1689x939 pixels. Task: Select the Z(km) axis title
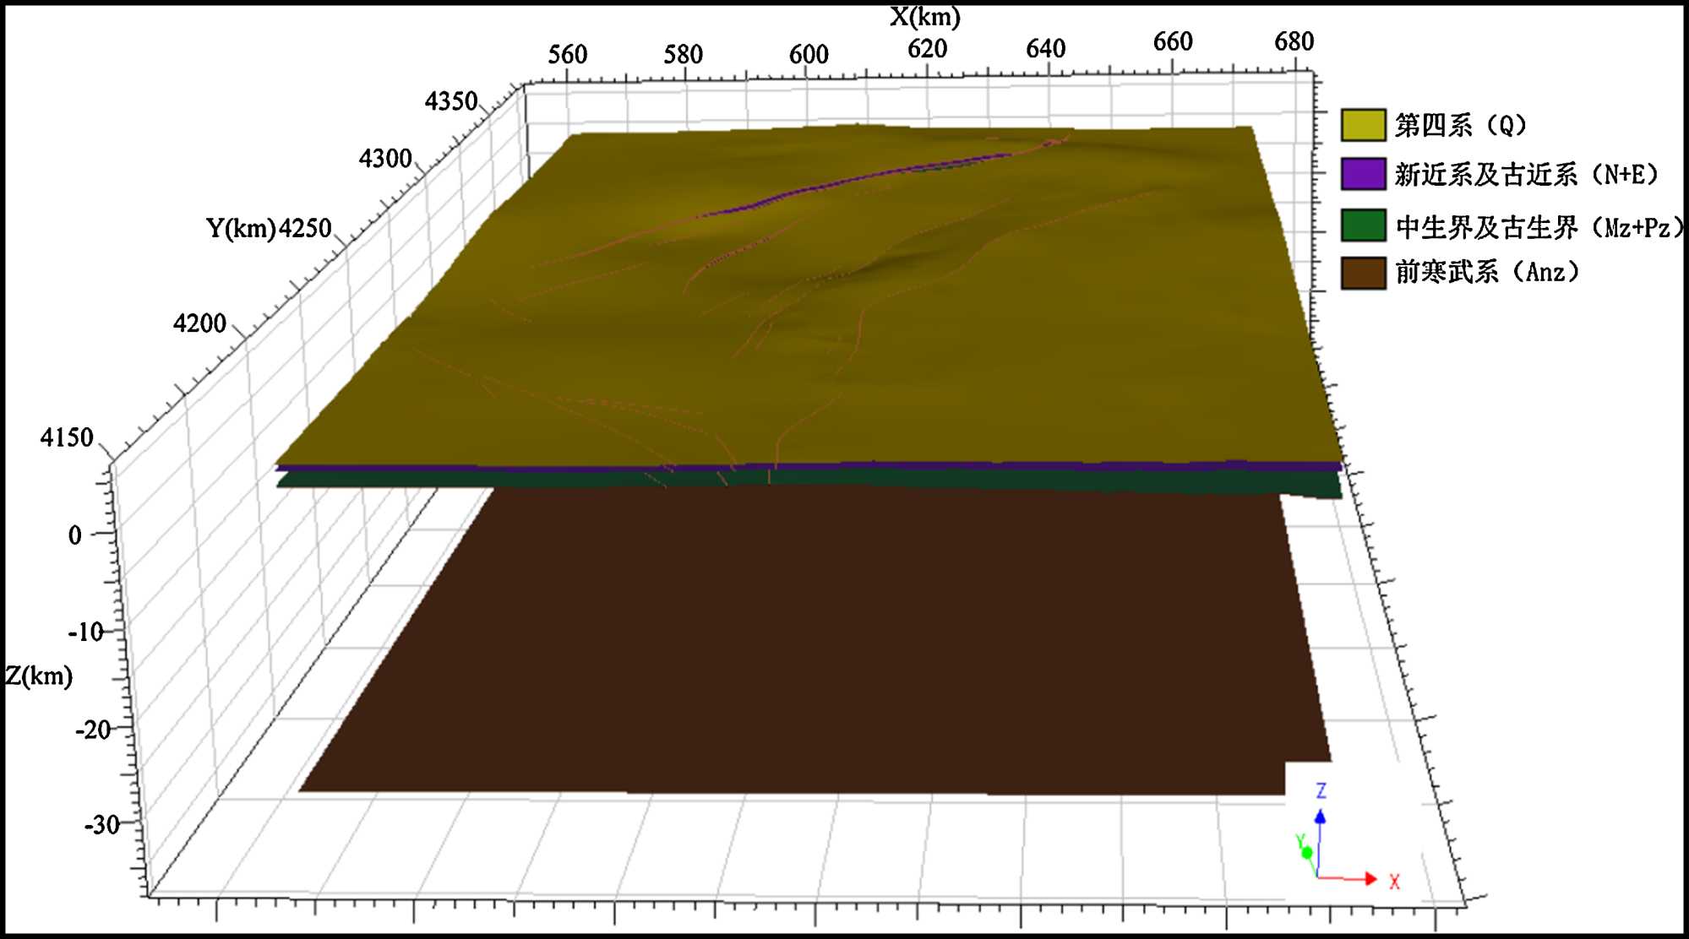pos(39,676)
